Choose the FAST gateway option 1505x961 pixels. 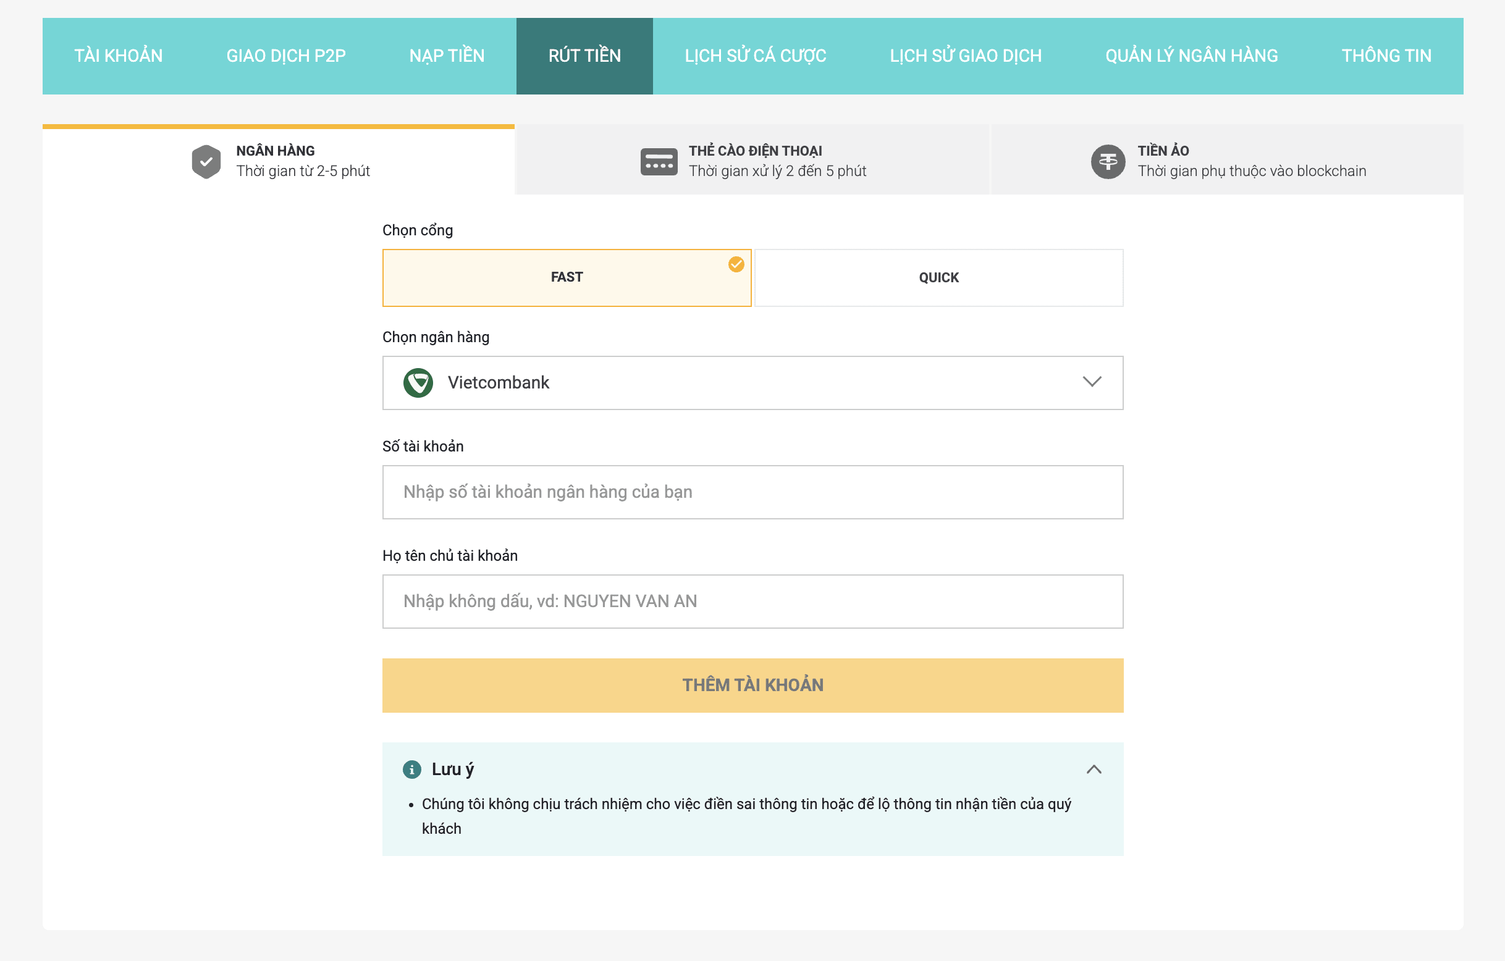pyautogui.click(x=567, y=277)
